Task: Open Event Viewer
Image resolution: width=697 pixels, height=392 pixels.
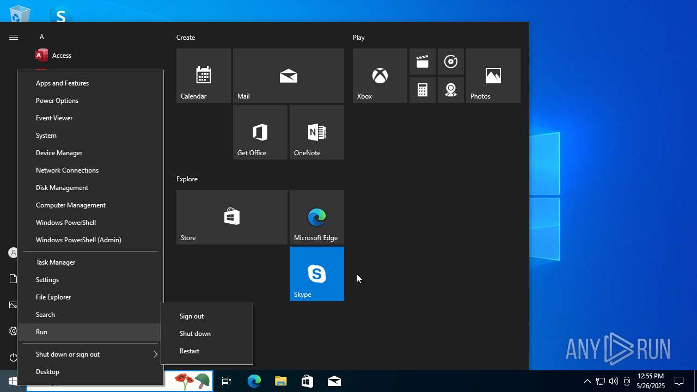Action: [90, 118]
